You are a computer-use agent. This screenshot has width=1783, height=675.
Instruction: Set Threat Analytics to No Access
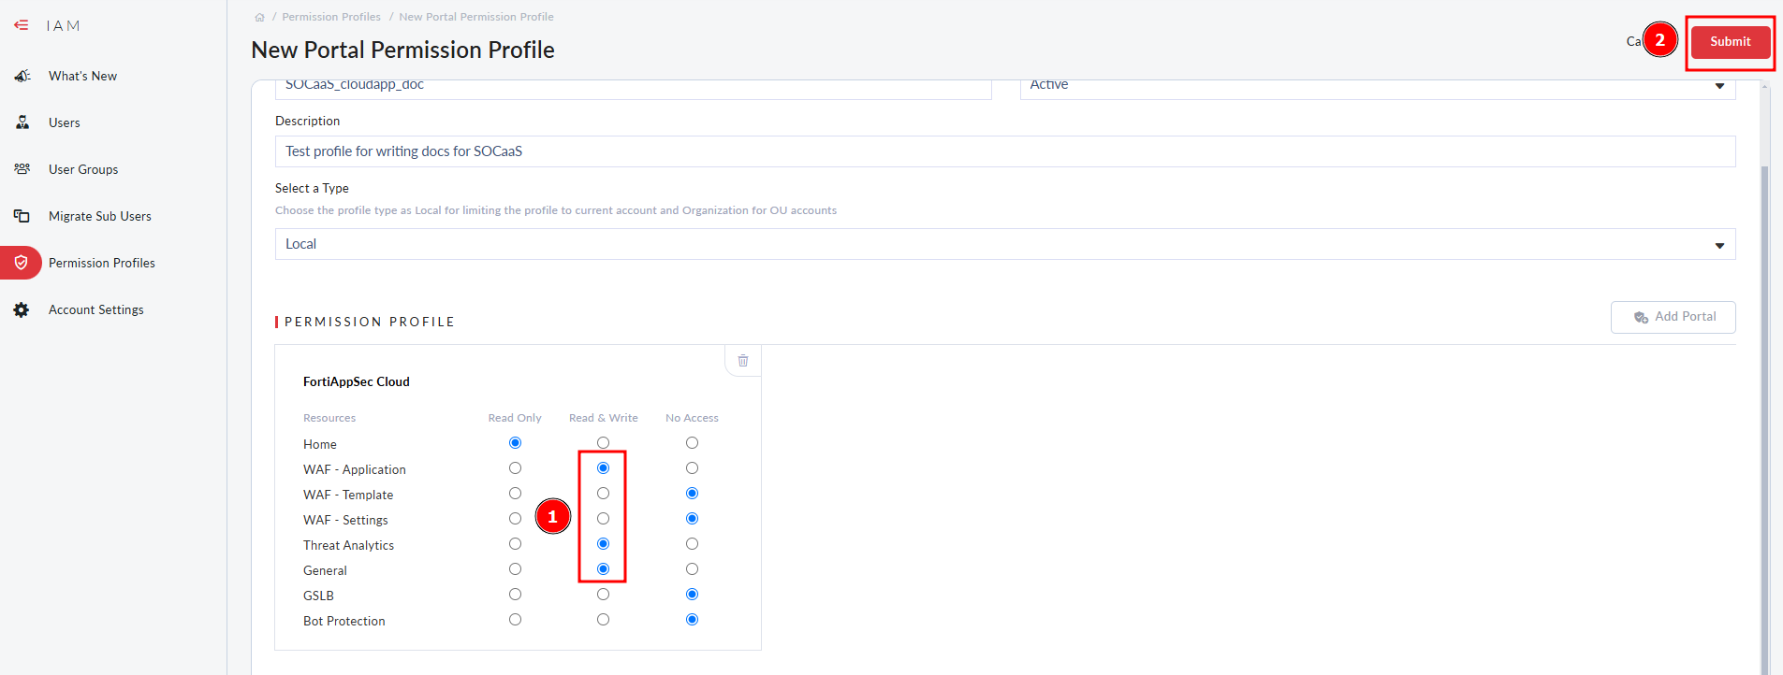tap(692, 544)
